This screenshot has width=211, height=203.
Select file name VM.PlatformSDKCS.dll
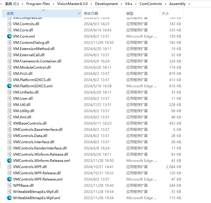point(32,80)
